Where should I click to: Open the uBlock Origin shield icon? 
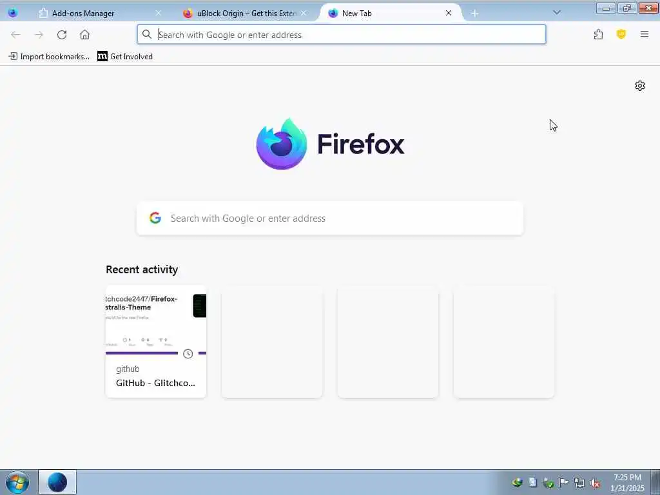(x=621, y=35)
